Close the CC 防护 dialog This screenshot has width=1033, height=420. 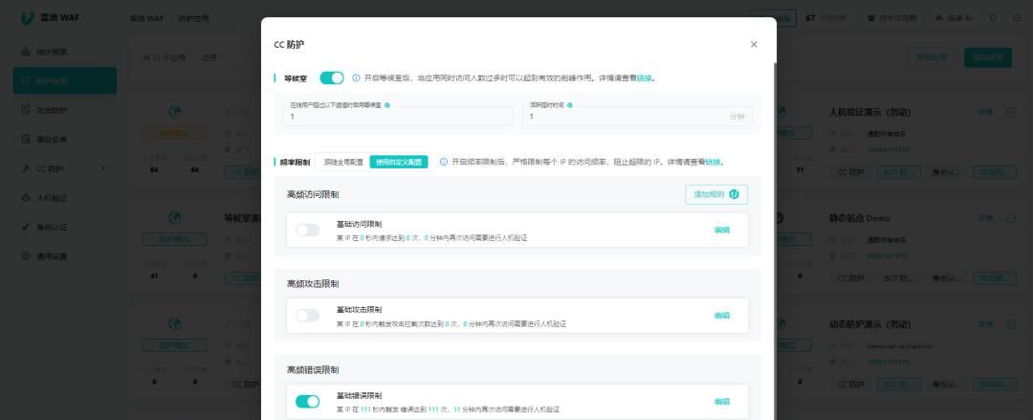754,44
